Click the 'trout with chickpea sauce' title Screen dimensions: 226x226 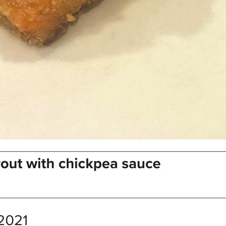coord(80,164)
